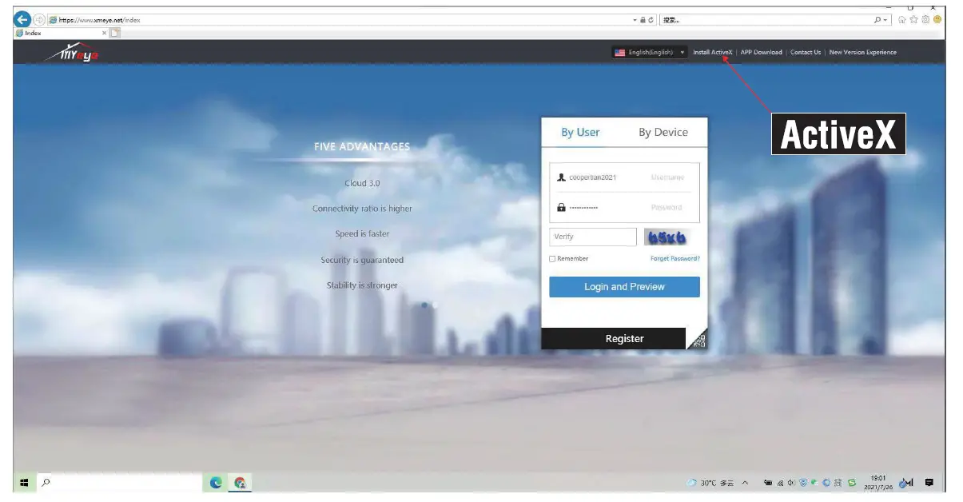Click the Password input field
Screen dimensions: 963x502
coord(624,207)
